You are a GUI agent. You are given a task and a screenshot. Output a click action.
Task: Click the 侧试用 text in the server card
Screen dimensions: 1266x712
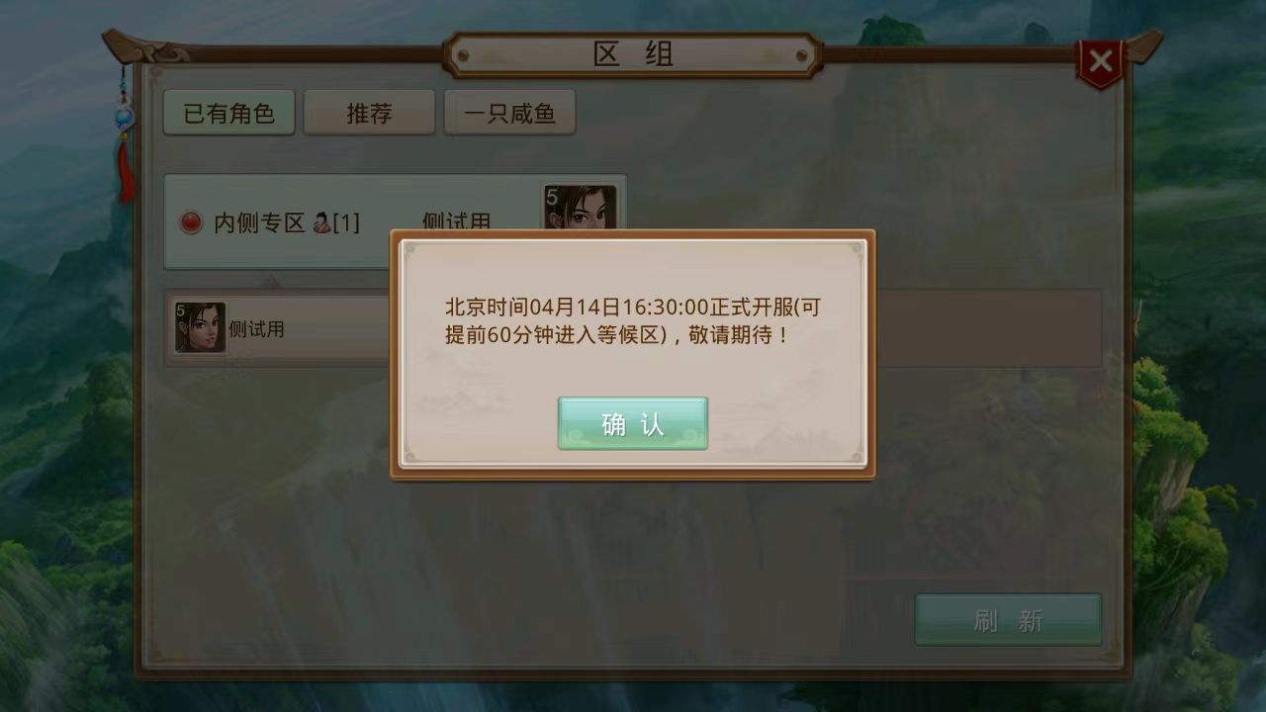[x=456, y=222]
